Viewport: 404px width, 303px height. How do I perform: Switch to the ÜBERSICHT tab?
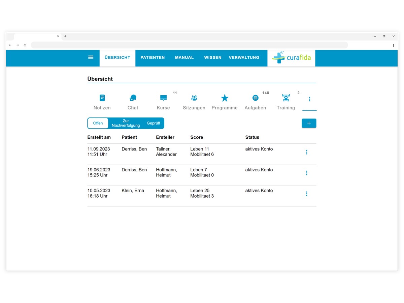117,58
